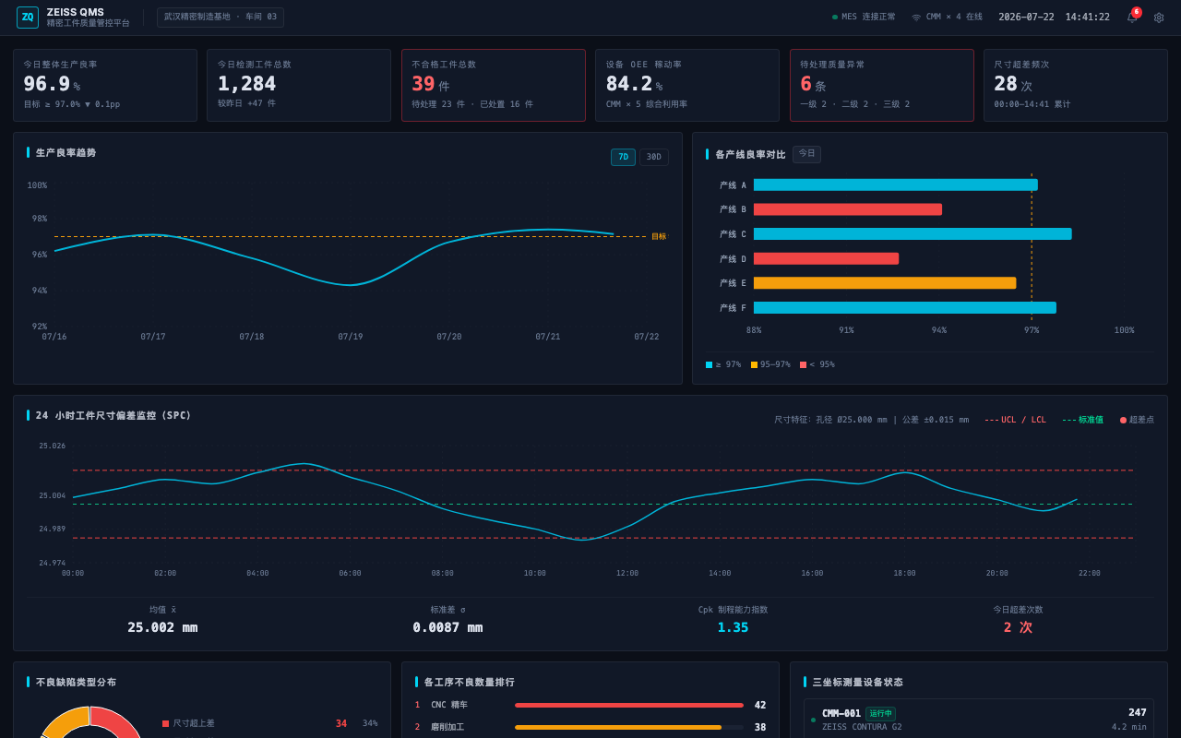This screenshot has height=738, width=1181.
Task: Click the ≥ 97% legend color square
Action: click(x=709, y=365)
